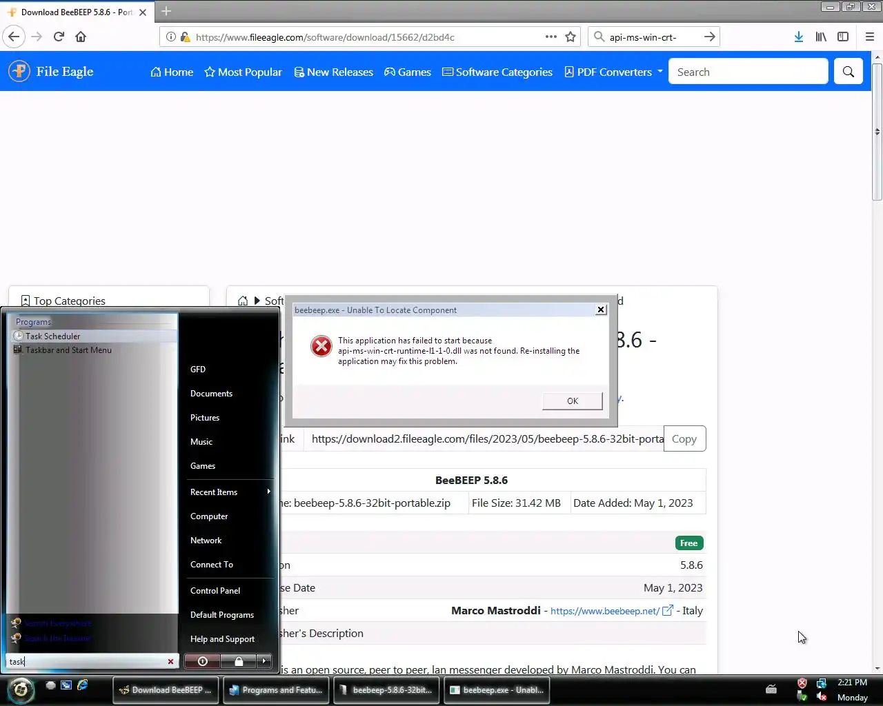Image resolution: width=883 pixels, height=706 pixels.
Task: Open the page actions three-dot menu
Action: (x=550, y=37)
